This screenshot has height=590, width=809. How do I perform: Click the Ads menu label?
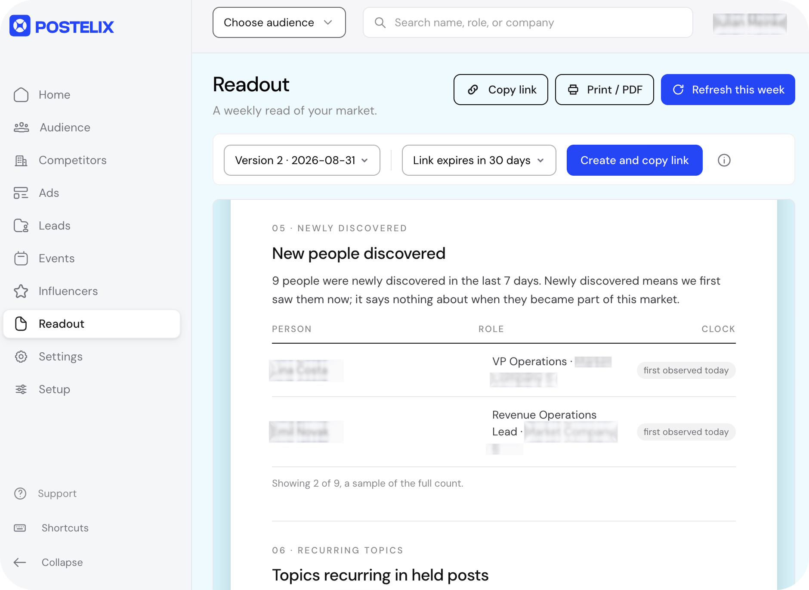pos(49,193)
